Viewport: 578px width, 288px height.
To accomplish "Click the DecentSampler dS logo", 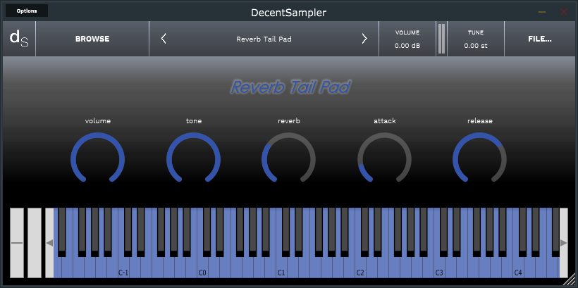I will (19, 39).
